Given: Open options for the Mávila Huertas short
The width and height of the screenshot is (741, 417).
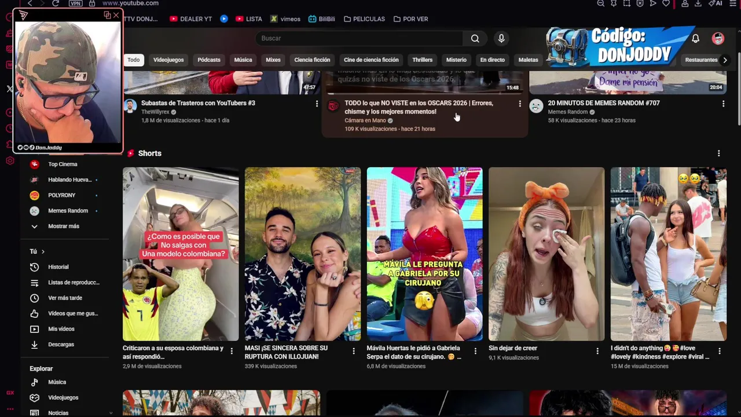Looking at the screenshot, I should pyautogui.click(x=475, y=351).
